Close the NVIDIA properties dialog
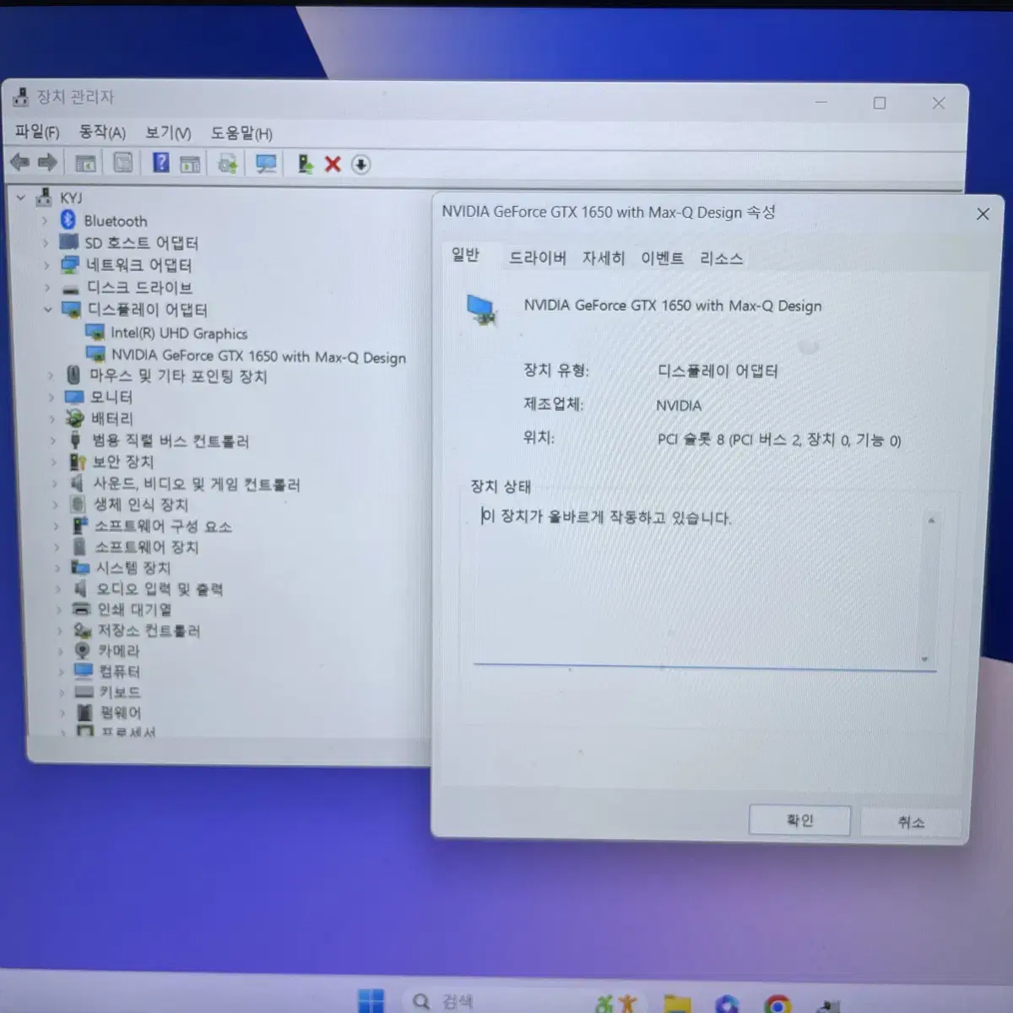Screen dimensions: 1013x1013 983,214
